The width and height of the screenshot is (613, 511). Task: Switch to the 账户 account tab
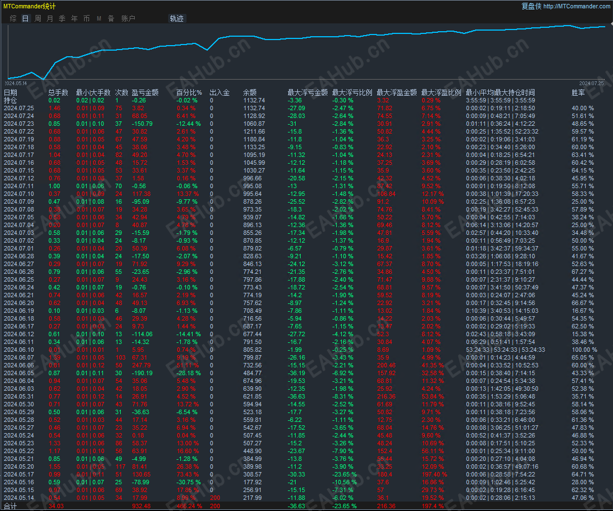point(128,18)
